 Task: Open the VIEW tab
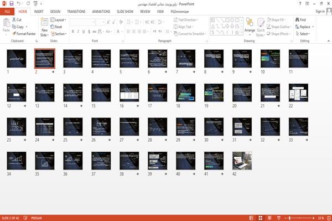coord(160,12)
